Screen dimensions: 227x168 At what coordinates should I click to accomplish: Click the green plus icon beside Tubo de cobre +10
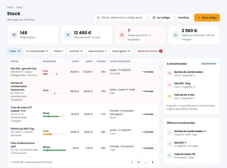(169, 156)
